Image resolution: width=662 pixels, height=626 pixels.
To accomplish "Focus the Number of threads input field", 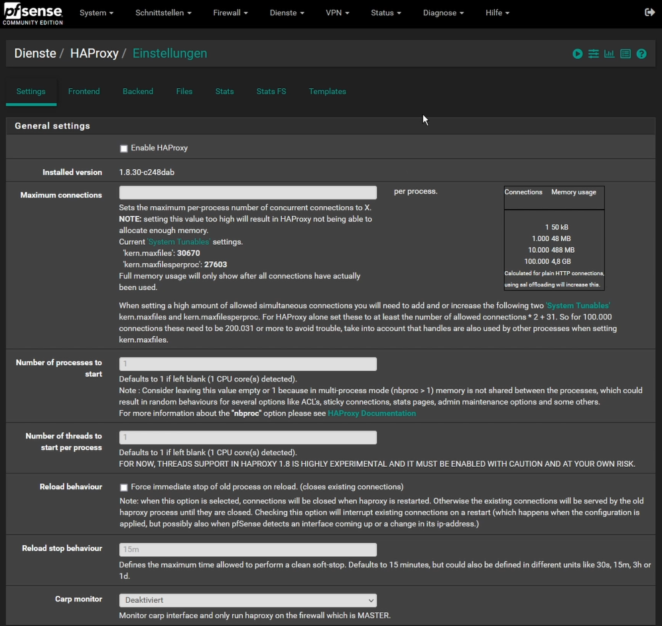I will [x=248, y=437].
